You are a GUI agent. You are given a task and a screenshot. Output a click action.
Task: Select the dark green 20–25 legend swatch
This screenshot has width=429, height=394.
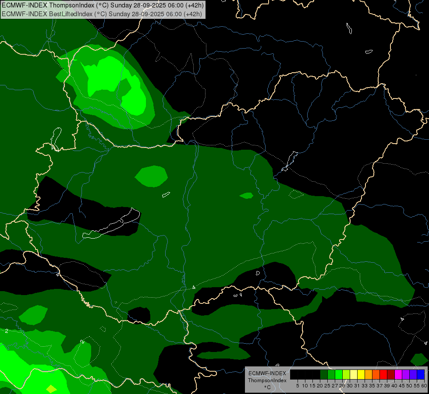click(324, 374)
